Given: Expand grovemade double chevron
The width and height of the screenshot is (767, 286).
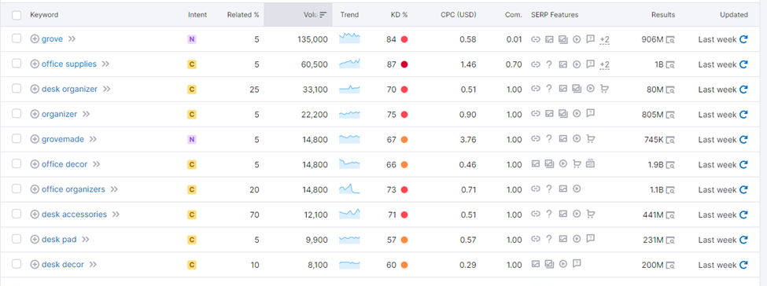Looking at the screenshot, I should click(x=93, y=139).
